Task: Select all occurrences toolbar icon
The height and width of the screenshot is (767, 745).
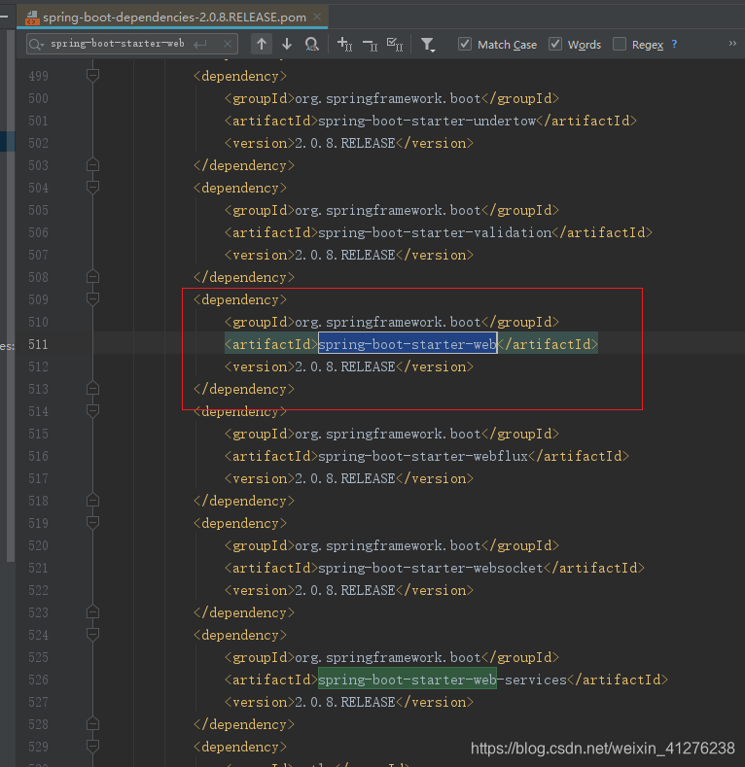Action: click(395, 44)
